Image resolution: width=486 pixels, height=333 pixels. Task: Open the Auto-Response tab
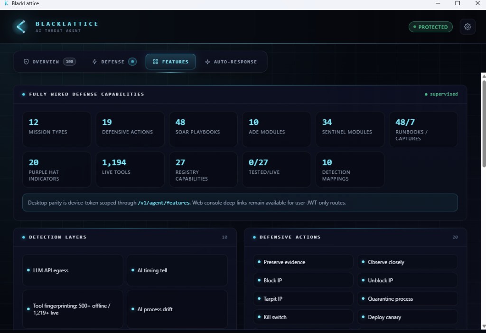231,62
